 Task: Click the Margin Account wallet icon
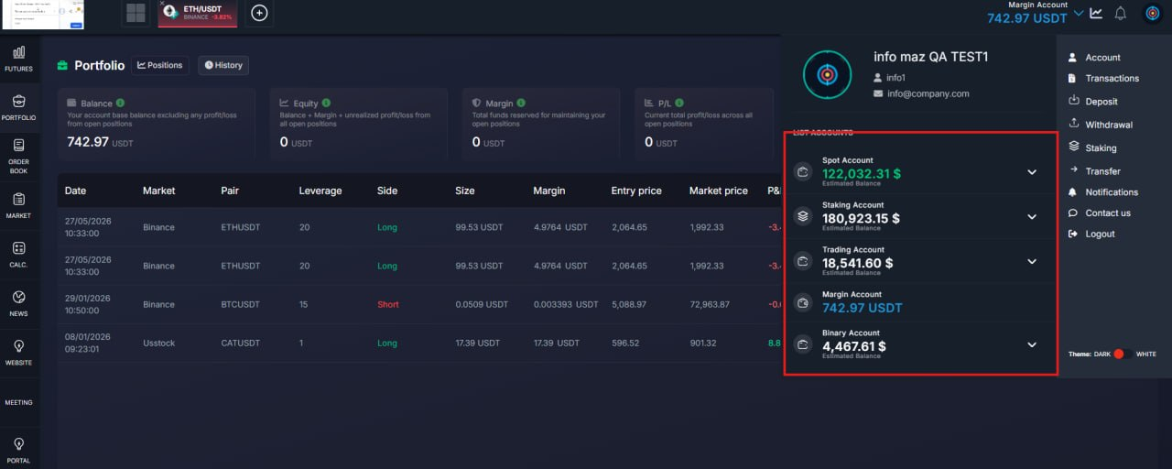coord(803,303)
